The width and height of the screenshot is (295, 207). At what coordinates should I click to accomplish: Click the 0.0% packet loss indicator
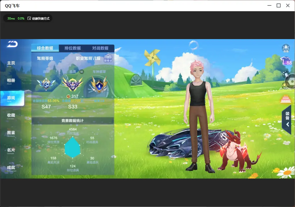tap(21, 18)
